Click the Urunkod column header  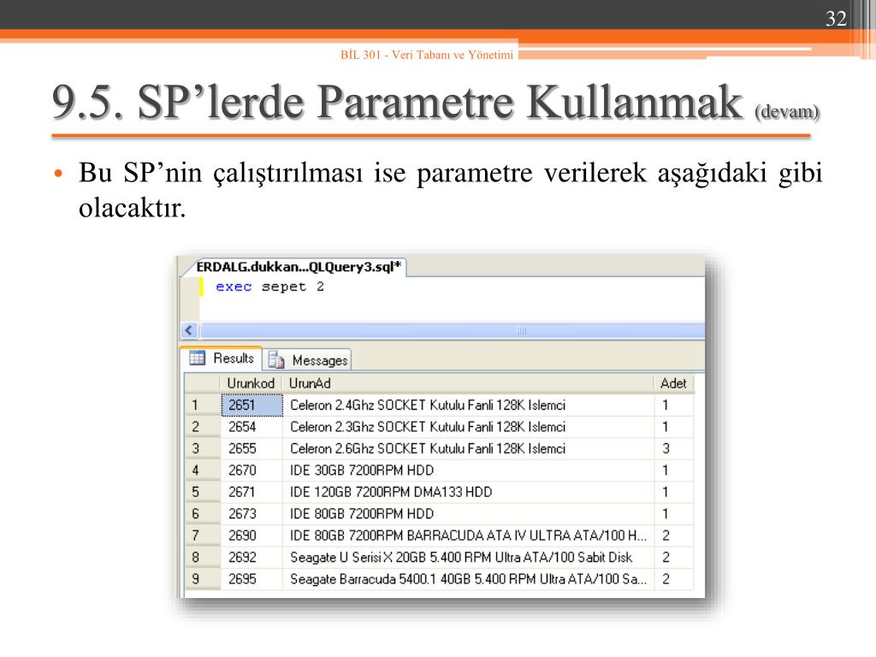pyautogui.click(x=251, y=383)
